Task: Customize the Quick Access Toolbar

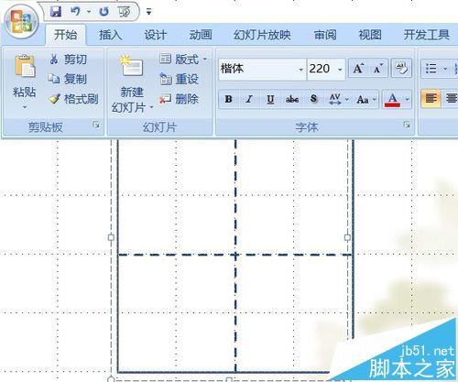Action: pos(148,12)
